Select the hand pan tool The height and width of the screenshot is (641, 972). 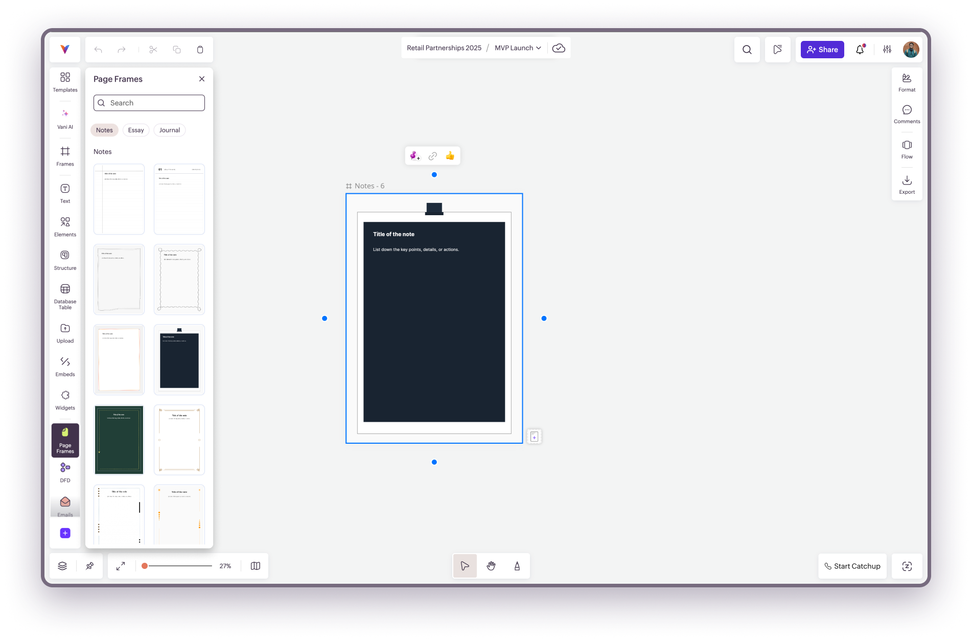point(491,566)
